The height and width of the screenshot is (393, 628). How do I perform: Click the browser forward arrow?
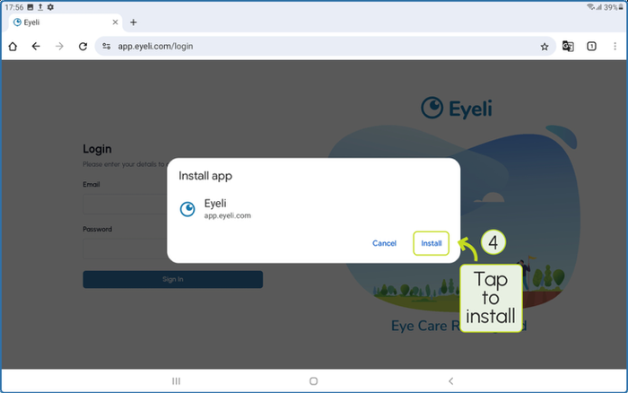pyautogui.click(x=59, y=47)
